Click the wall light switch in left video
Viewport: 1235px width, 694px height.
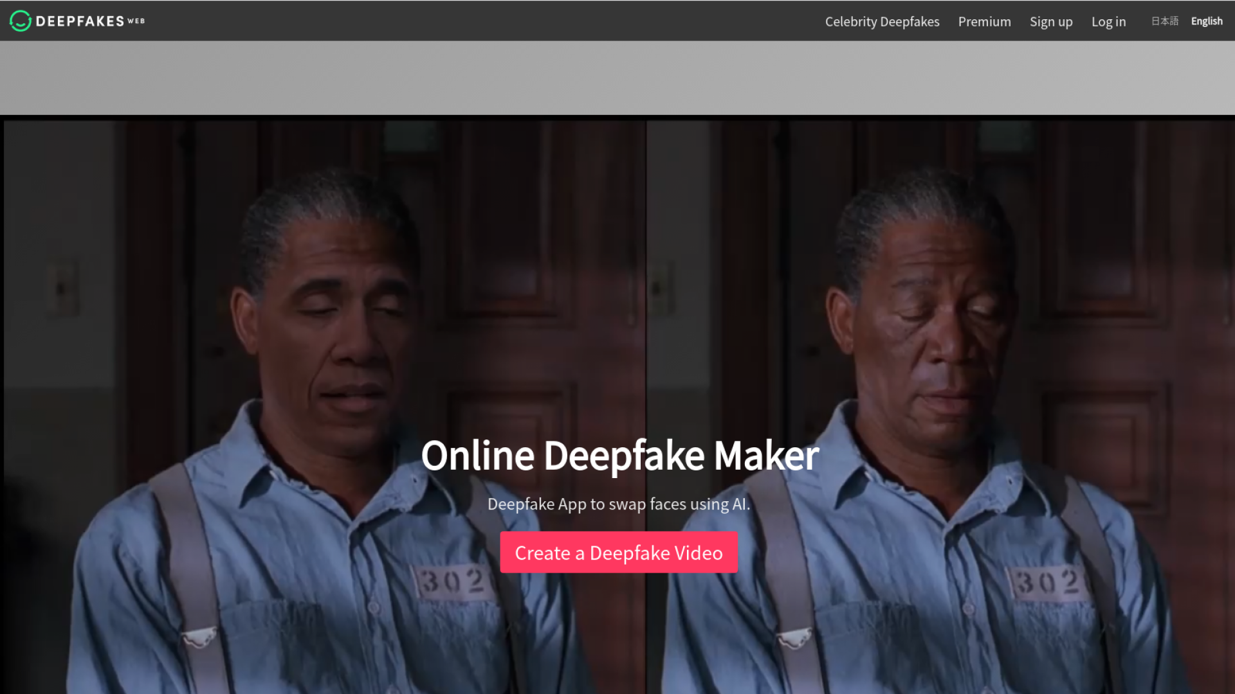62,287
